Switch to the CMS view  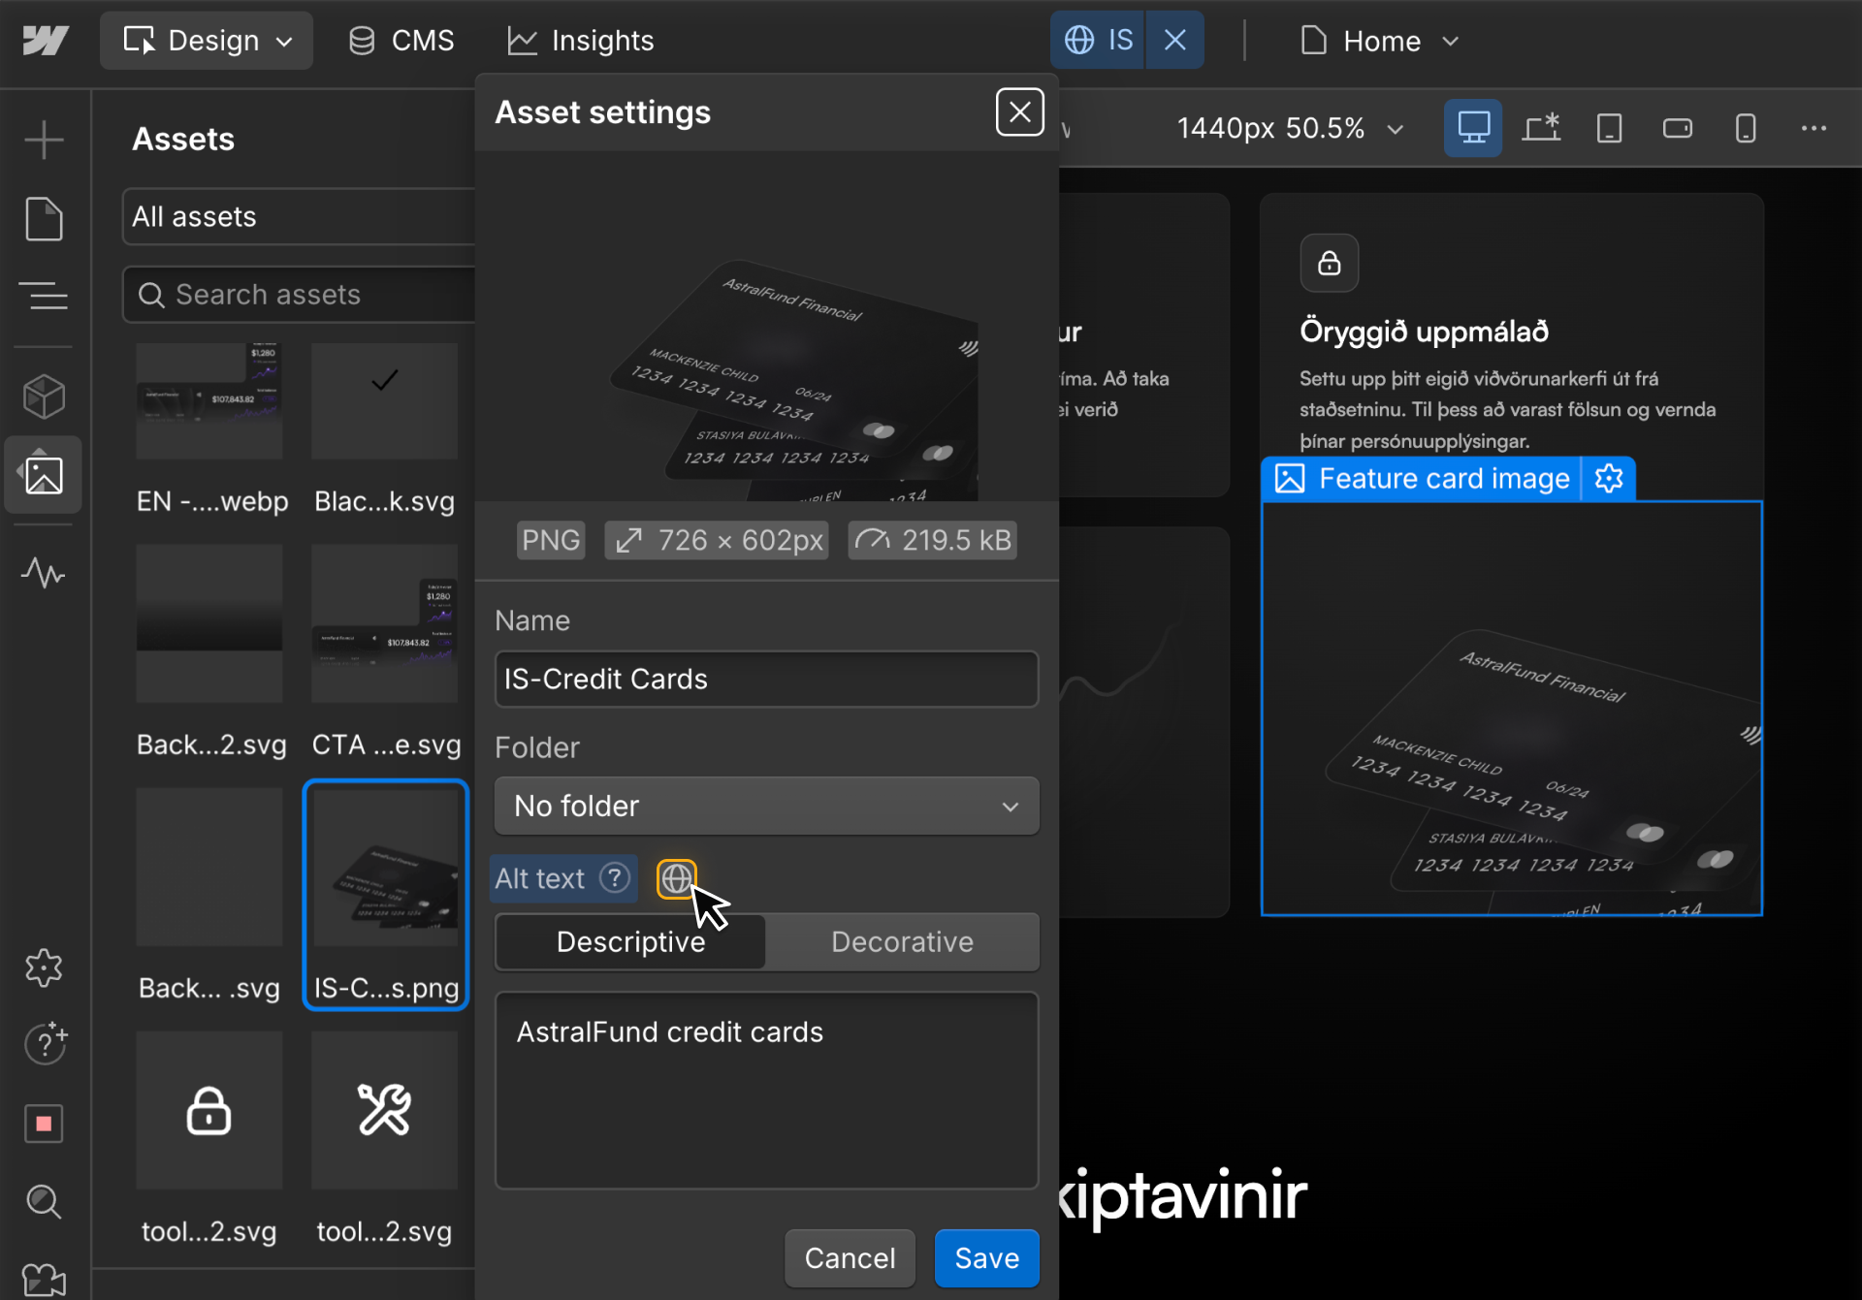401,40
